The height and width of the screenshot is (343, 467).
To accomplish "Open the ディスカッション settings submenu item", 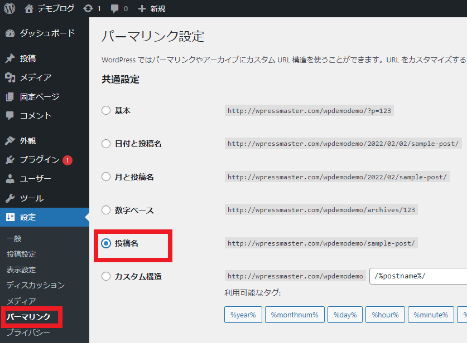I will [x=36, y=285].
